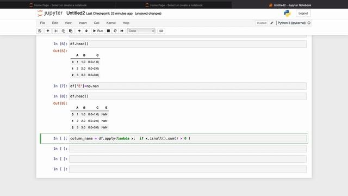The width and height of the screenshot is (348, 196).
Task: Click the In [8] df.head() cell
Action: (188, 96)
